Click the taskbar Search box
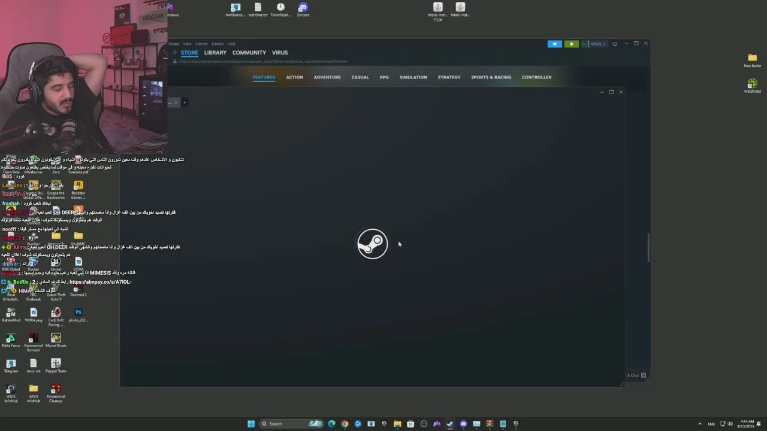The height and width of the screenshot is (431, 767). coord(291,424)
